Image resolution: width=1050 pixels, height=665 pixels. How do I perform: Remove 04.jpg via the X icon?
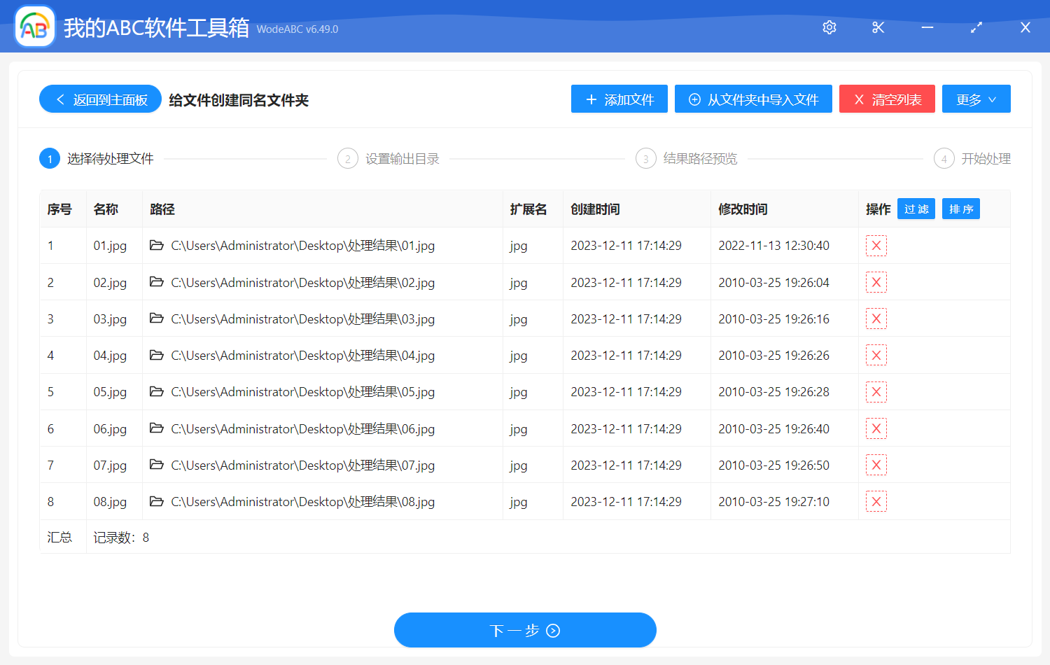[x=876, y=355]
